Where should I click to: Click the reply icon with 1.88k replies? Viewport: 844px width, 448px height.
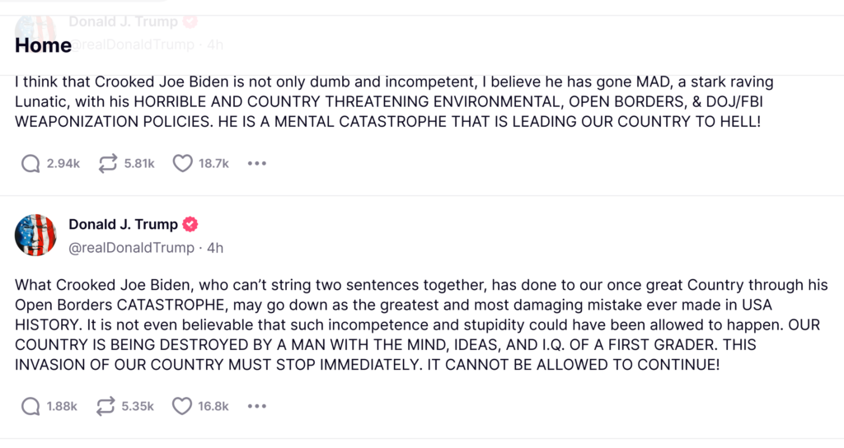(x=30, y=406)
